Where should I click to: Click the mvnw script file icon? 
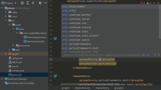point(10,66)
